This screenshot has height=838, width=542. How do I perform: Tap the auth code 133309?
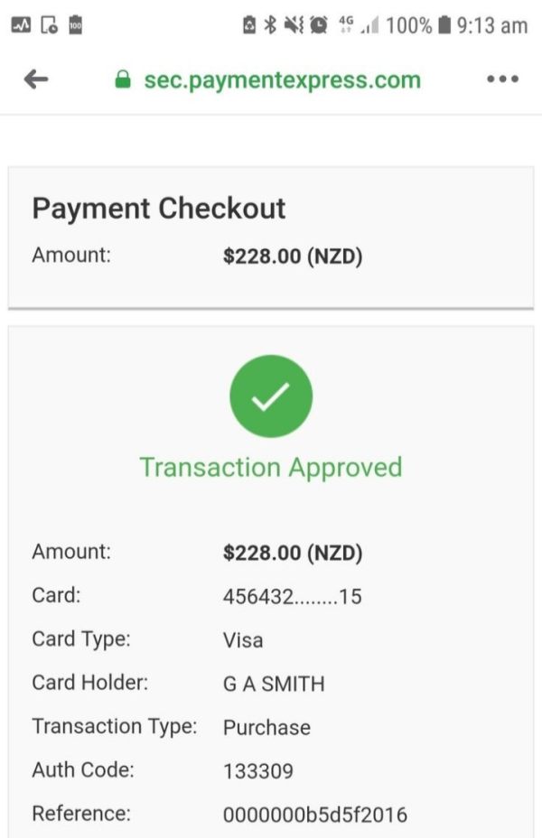[258, 771]
